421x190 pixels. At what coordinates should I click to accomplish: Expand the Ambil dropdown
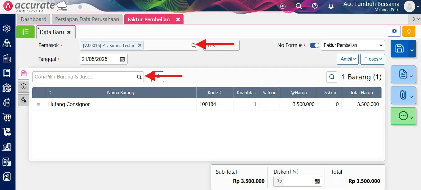(x=347, y=59)
